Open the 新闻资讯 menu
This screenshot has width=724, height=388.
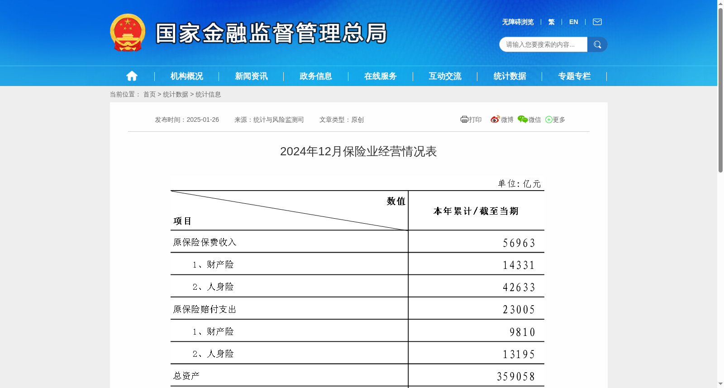[251, 76]
